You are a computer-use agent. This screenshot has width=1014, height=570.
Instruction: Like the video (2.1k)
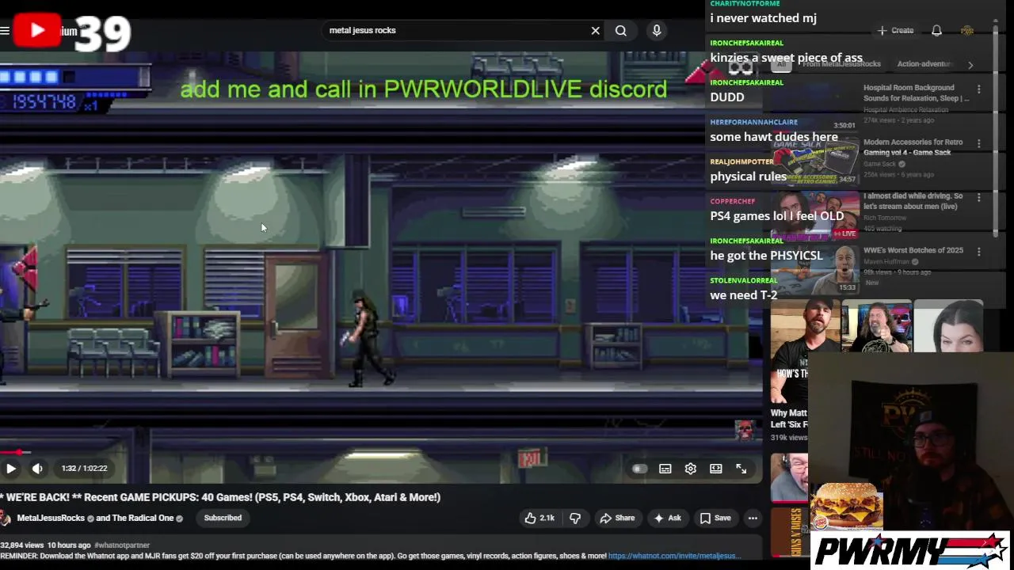click(x=539, y=518)
